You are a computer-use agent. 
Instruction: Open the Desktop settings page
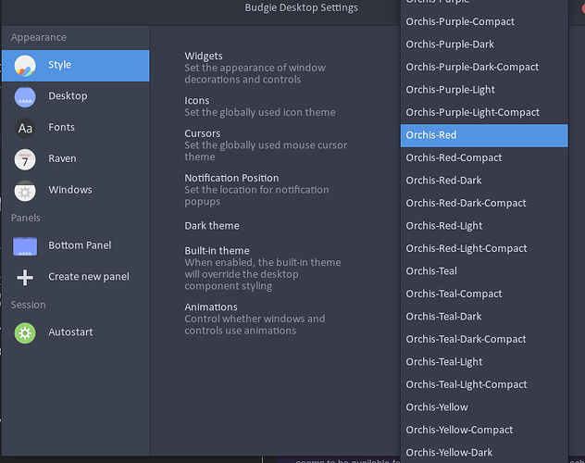76,97
